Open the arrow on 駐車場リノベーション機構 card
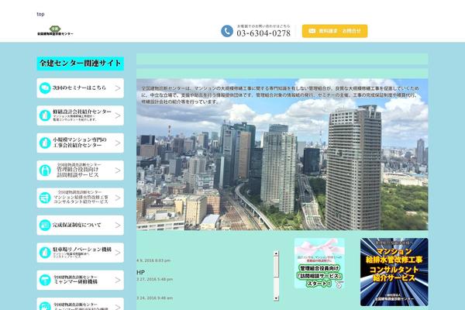The height and width of the screenshot is (310, 465). (118, 253)
